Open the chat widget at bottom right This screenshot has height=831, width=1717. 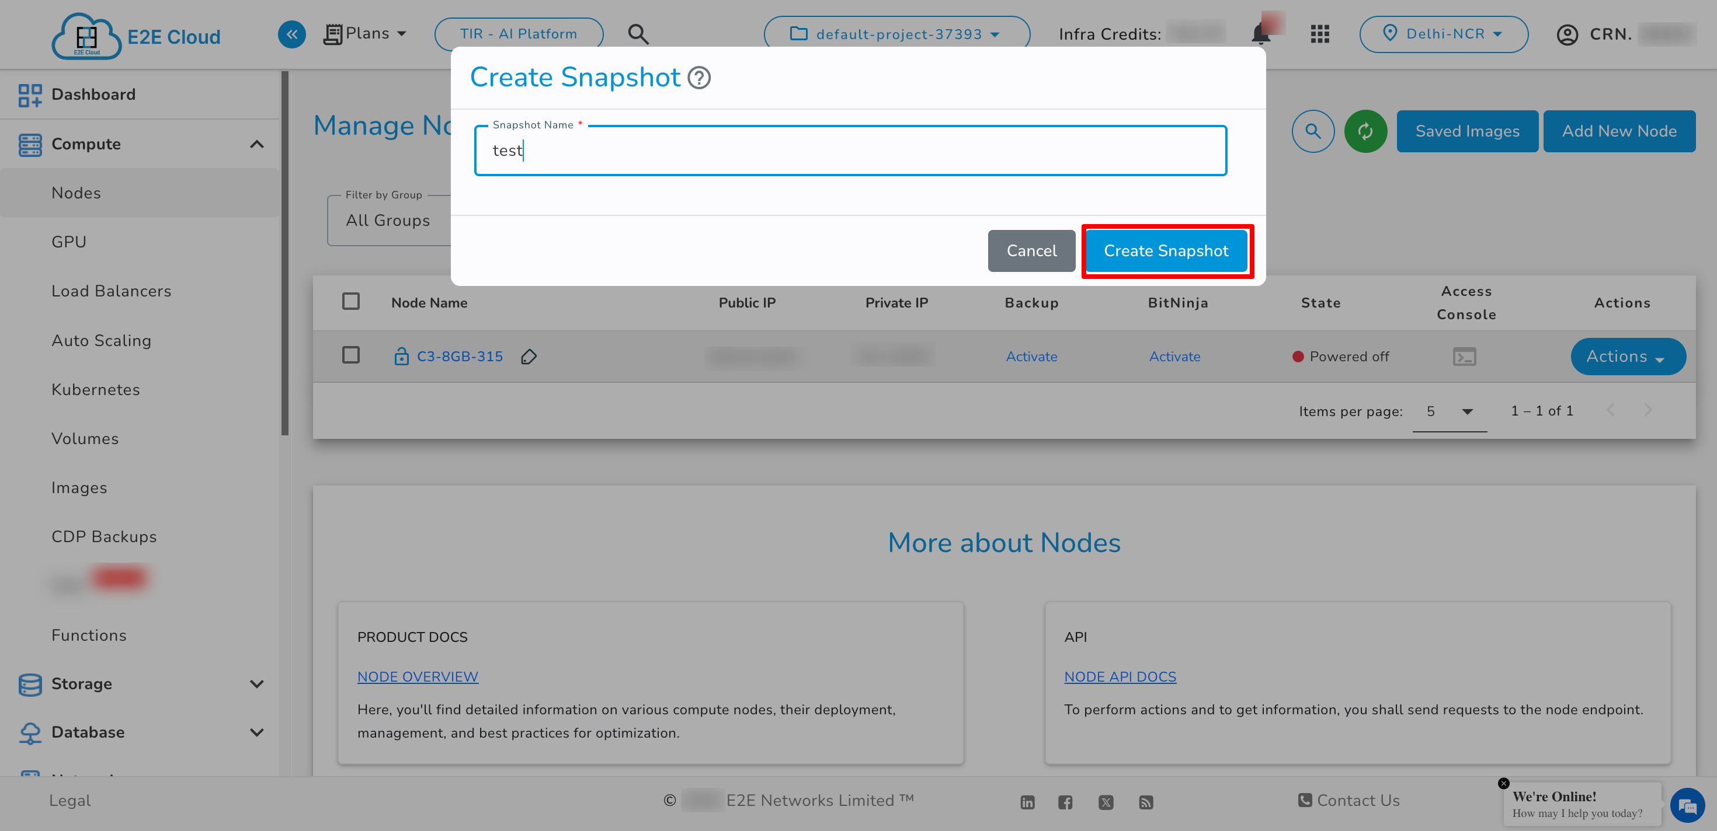(x=1688, y=805)
